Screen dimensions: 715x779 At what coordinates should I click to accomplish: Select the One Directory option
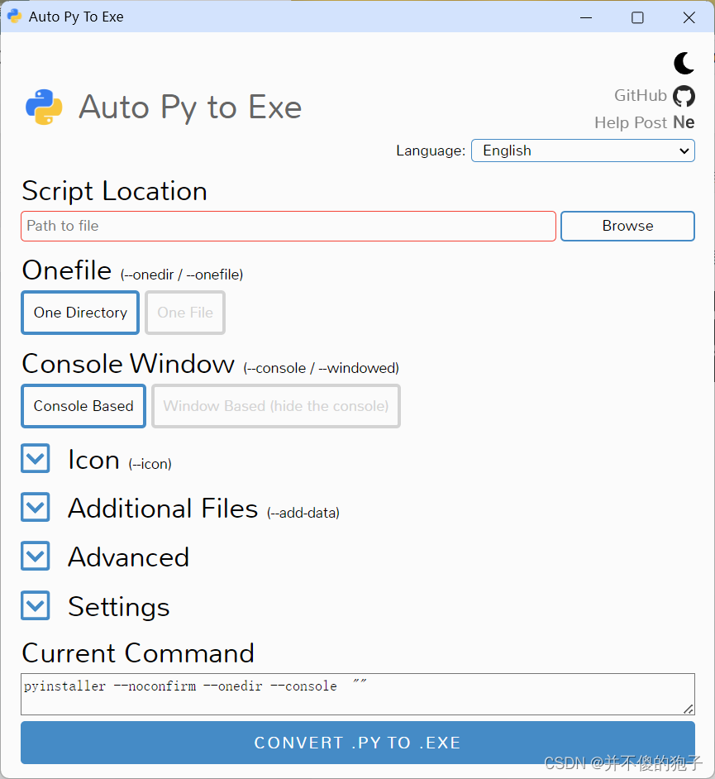pyautogui.click(x=80, y=313)
